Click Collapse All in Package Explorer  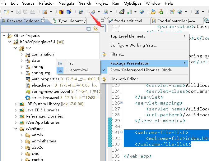click(x=88, y=29)
